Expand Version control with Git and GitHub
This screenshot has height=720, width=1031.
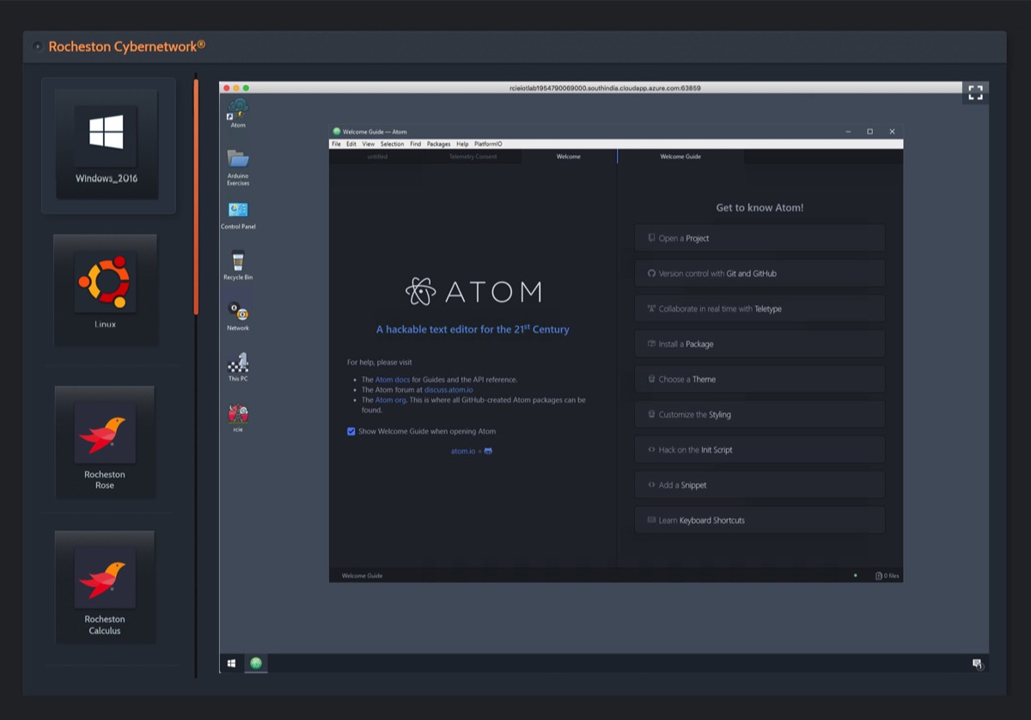(760, 273)
